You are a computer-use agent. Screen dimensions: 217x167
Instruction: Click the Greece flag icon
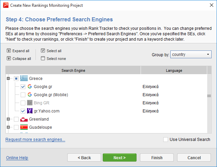pos(24,79)
